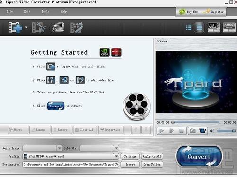Click the import icon in step 1

[x=51, y=67]
